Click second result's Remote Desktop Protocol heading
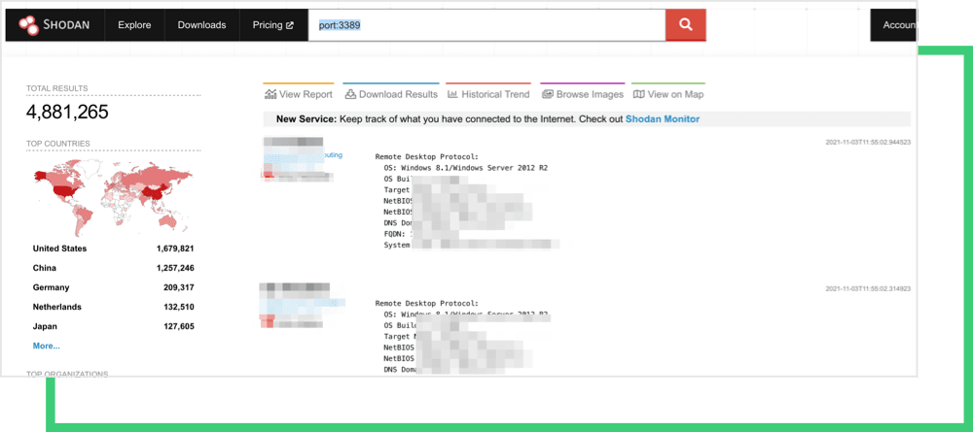This screenshot has height=432, width=973. coord(427,304)
